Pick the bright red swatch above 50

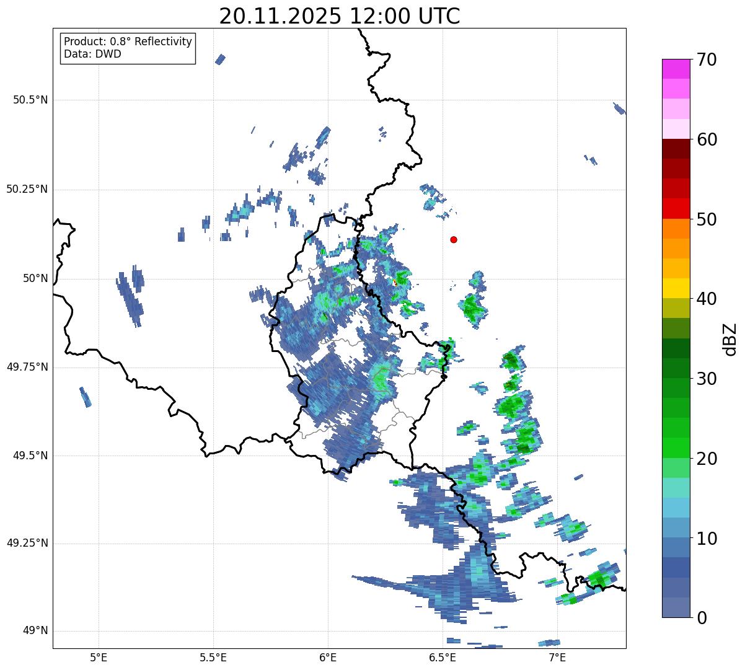click(x=676, y=208)
